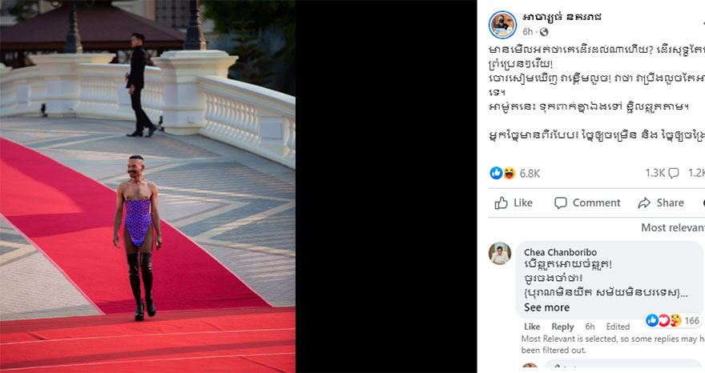View reaction emojis on Chea Chanboribo's comment

pyautogui.click(x=663, y=320)
